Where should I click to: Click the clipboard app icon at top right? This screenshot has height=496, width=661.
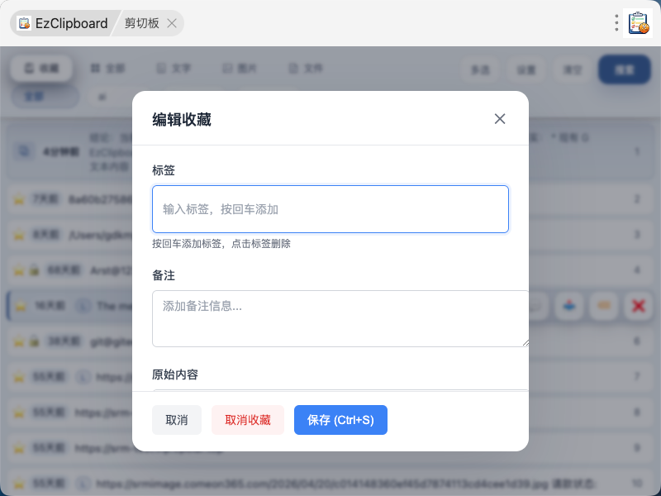coord(638,23)
